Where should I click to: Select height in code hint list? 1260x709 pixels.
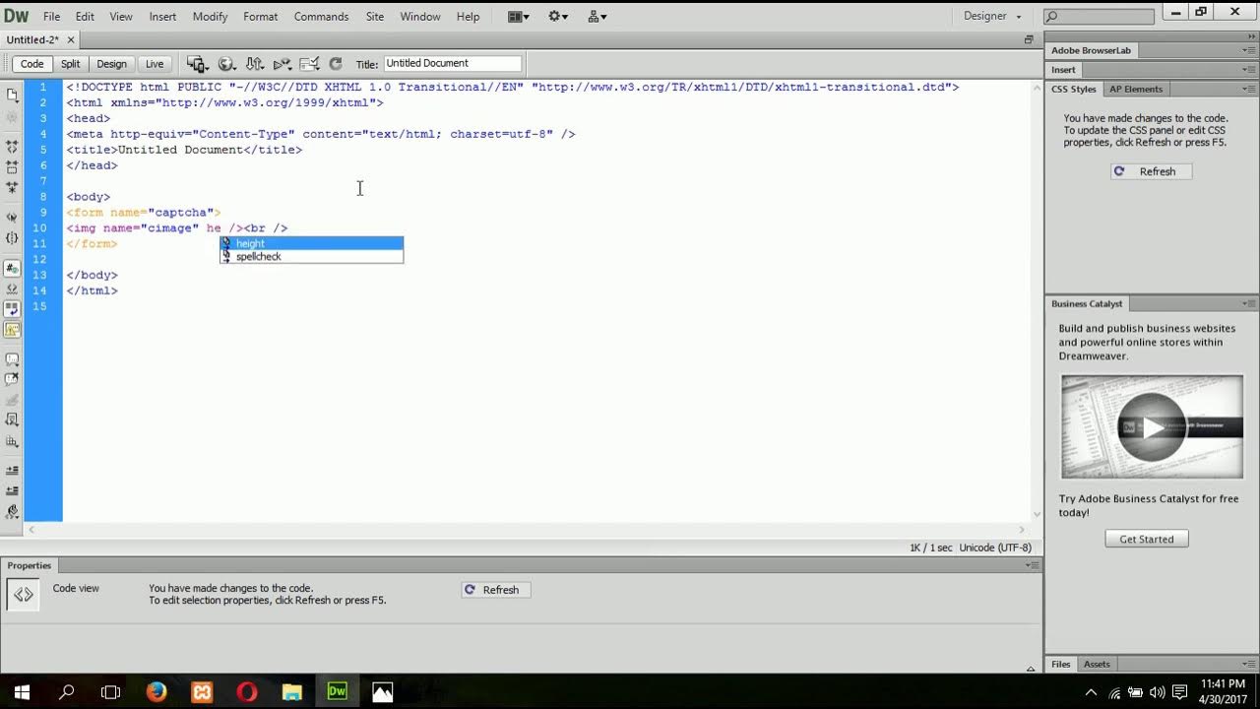coord(311,243)
